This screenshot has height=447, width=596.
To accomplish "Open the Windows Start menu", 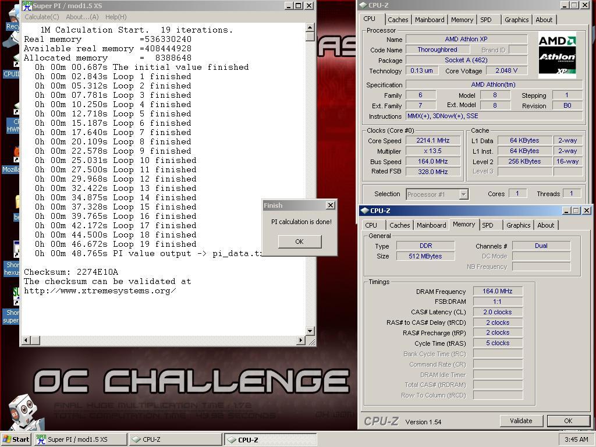I will pos(16,439).
